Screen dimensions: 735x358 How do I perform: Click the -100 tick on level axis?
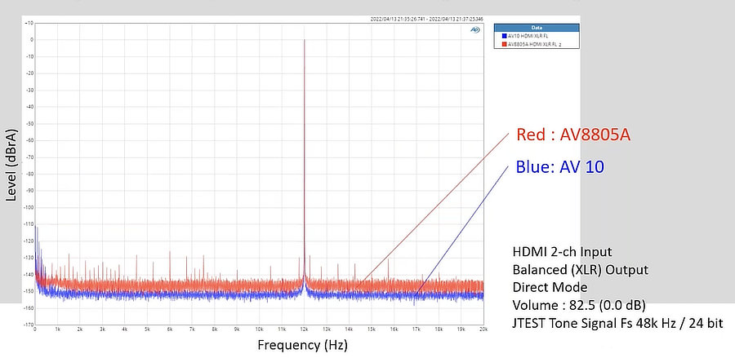[29, 207]
